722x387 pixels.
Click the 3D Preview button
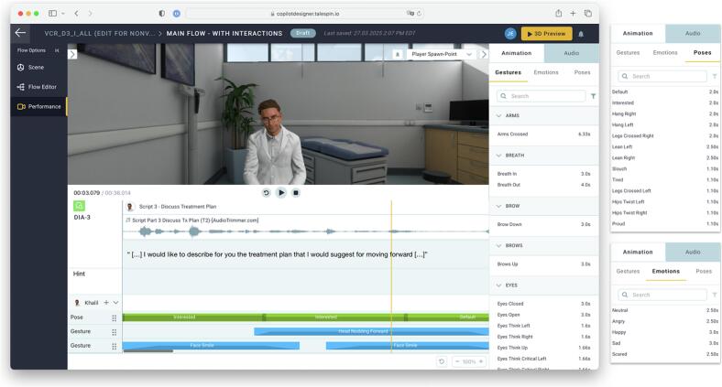(x=546, y=33)
